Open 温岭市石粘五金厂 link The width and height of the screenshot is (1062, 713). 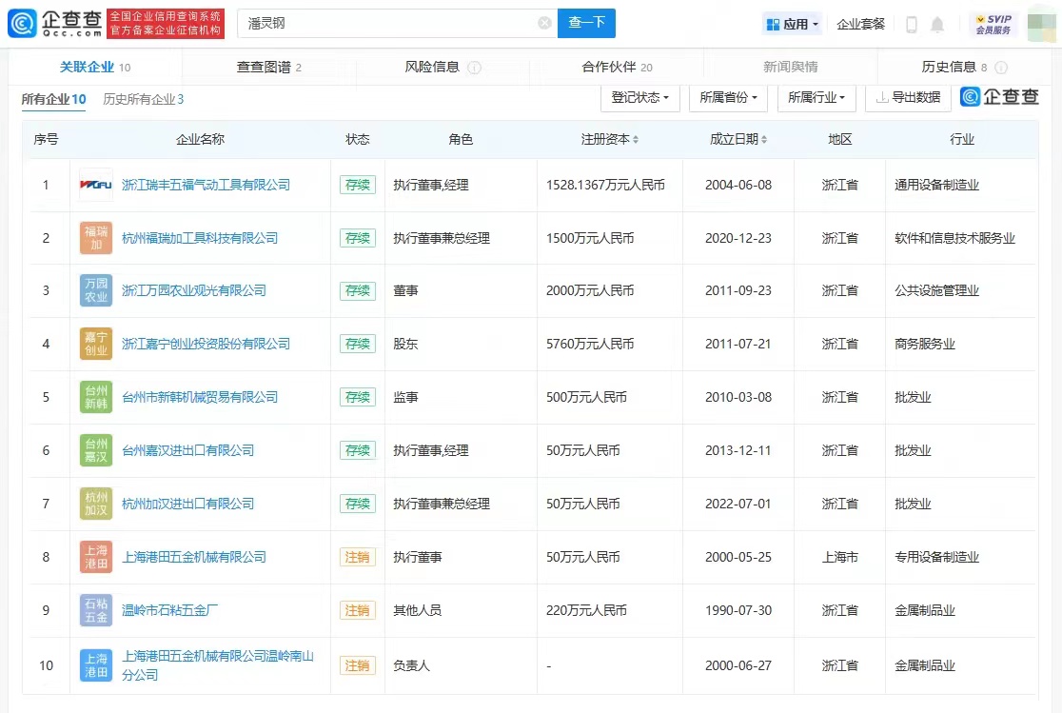tap(170, 610)
